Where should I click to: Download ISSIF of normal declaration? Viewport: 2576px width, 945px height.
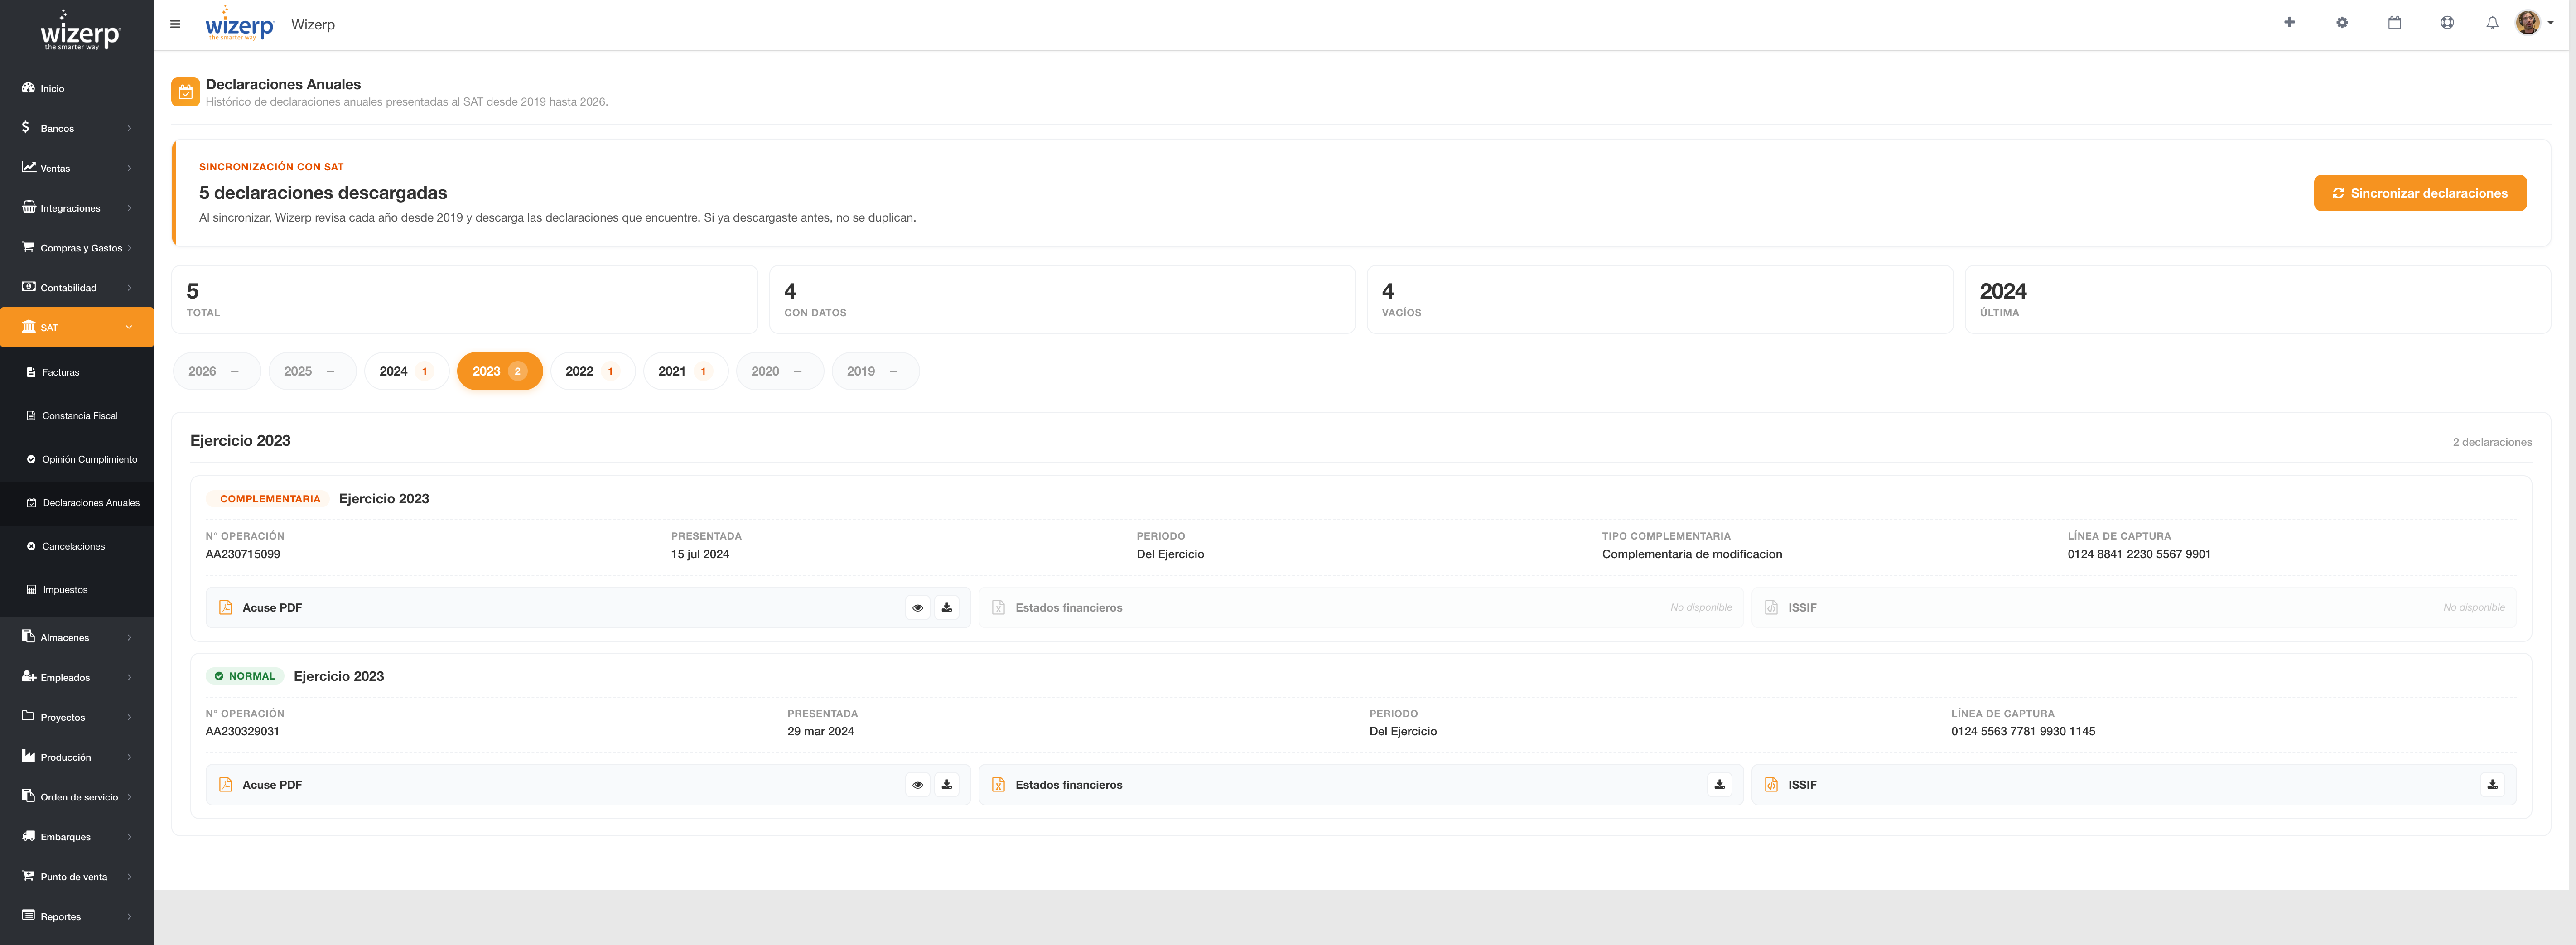[2492, 785]
